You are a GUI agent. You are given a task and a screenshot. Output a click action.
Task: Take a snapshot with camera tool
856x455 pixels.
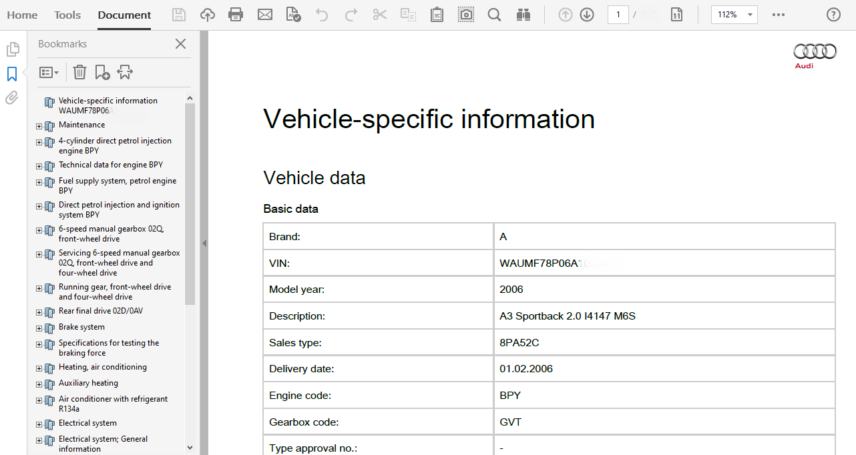(466, 15)
